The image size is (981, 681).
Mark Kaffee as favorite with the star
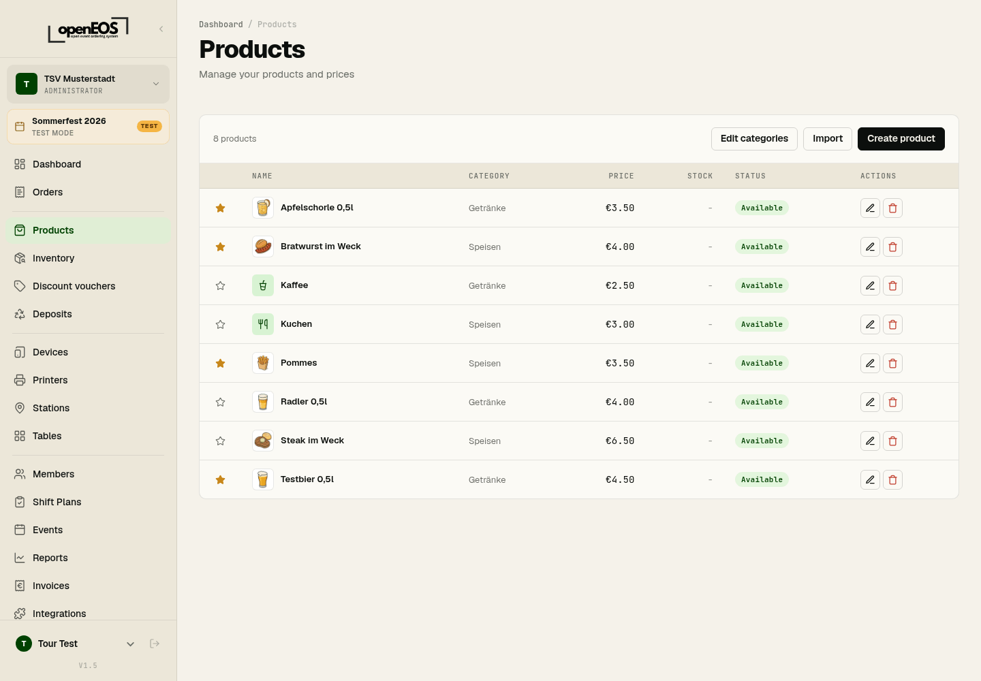[x=220, y=285]
